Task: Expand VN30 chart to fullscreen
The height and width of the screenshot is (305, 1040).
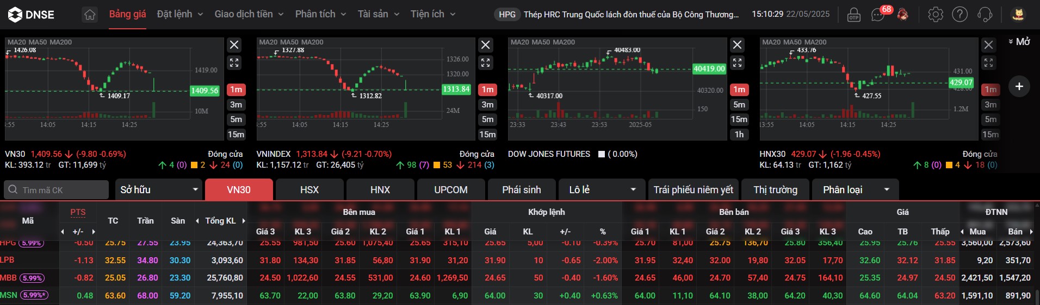Action: pyautogui.click(x=234, y=62)
